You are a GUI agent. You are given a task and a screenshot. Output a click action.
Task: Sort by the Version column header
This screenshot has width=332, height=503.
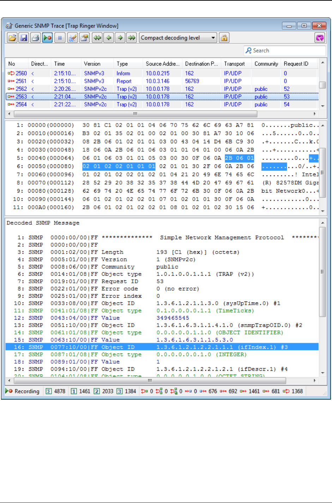(98, 64)
